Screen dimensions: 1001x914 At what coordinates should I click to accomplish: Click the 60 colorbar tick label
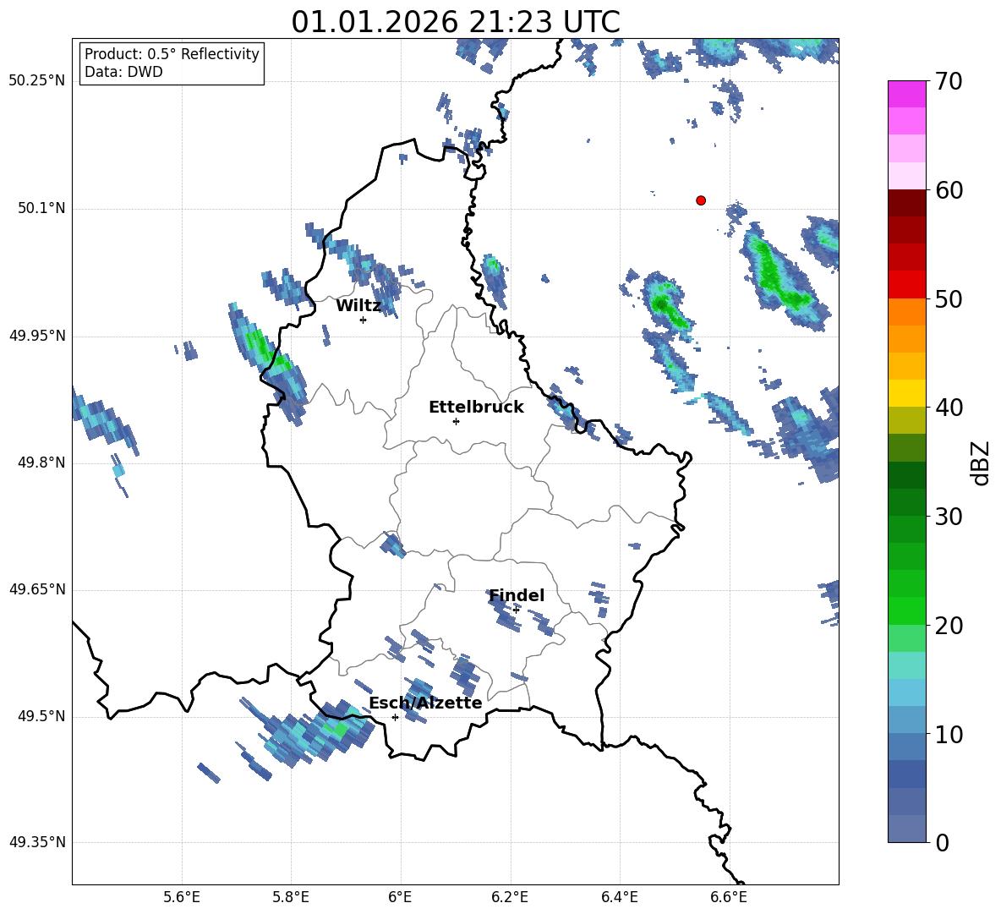pyautogui.click(x=949, y=190)
